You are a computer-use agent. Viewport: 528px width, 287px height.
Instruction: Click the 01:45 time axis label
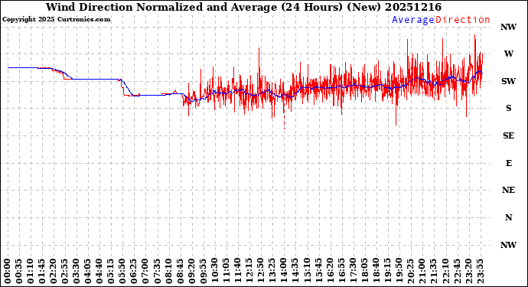[42, 272]
